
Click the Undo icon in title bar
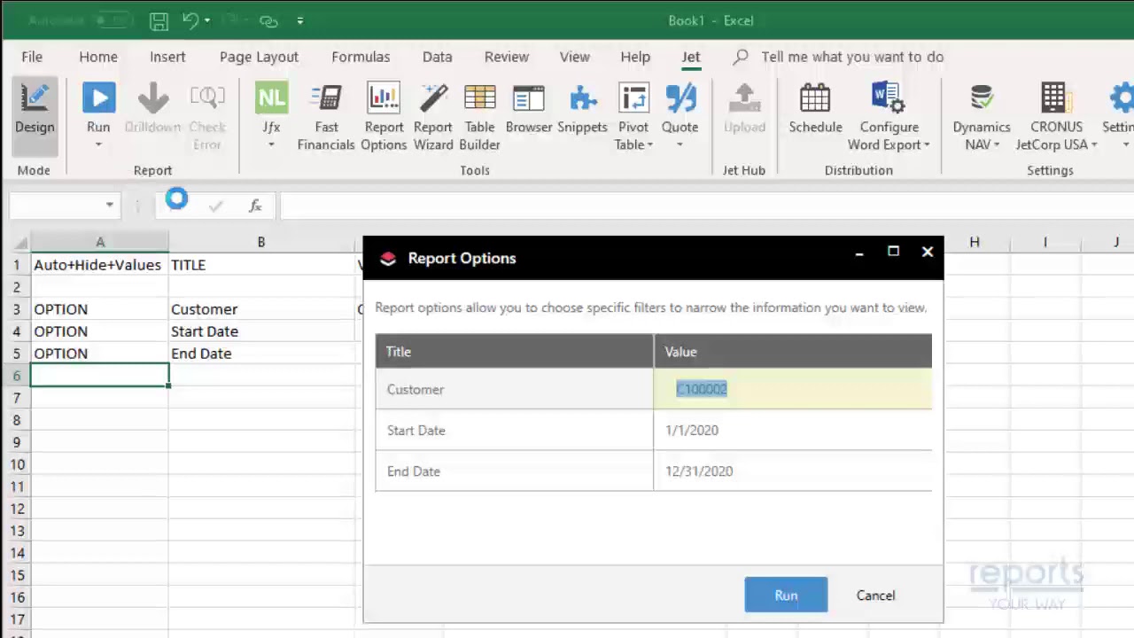pos(190,20)
